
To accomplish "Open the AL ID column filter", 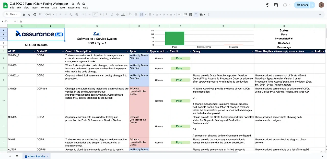I will click(x=34, y=51).
